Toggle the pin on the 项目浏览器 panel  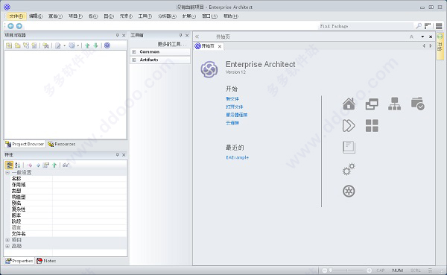tap(117, 35)
